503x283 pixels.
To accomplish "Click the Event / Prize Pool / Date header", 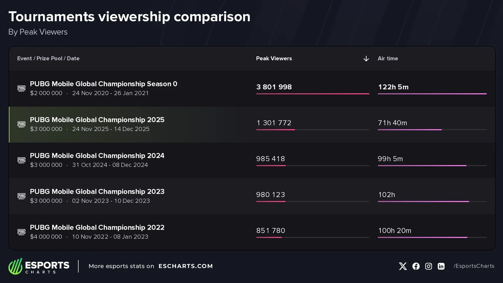I will 48,58.
